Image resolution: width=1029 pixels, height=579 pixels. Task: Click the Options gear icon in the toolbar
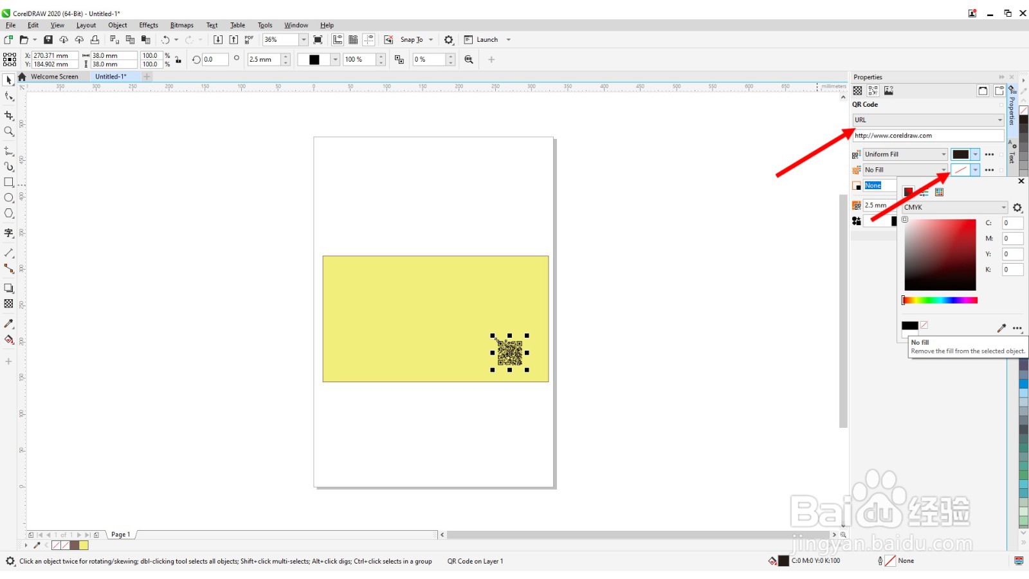[x=449, y=40]
